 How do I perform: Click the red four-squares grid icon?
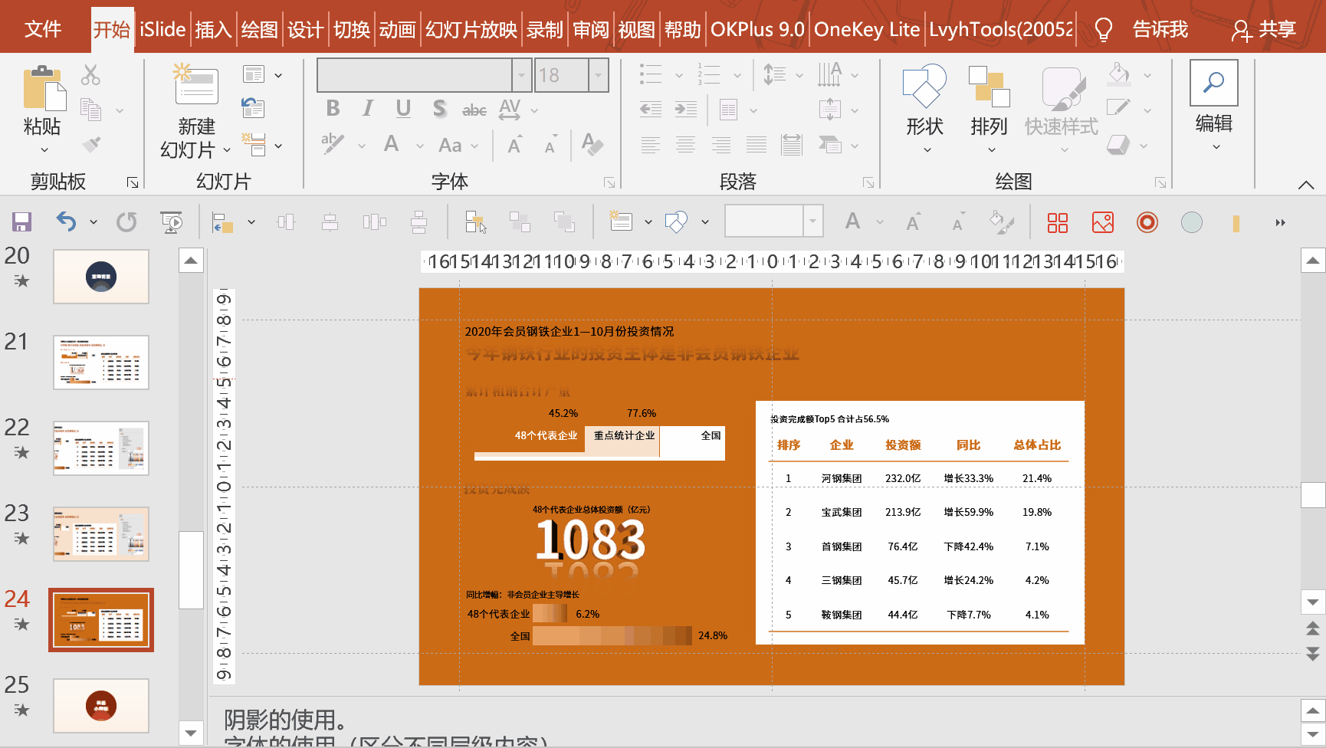pyautogui.click(x=1058, y=222)
